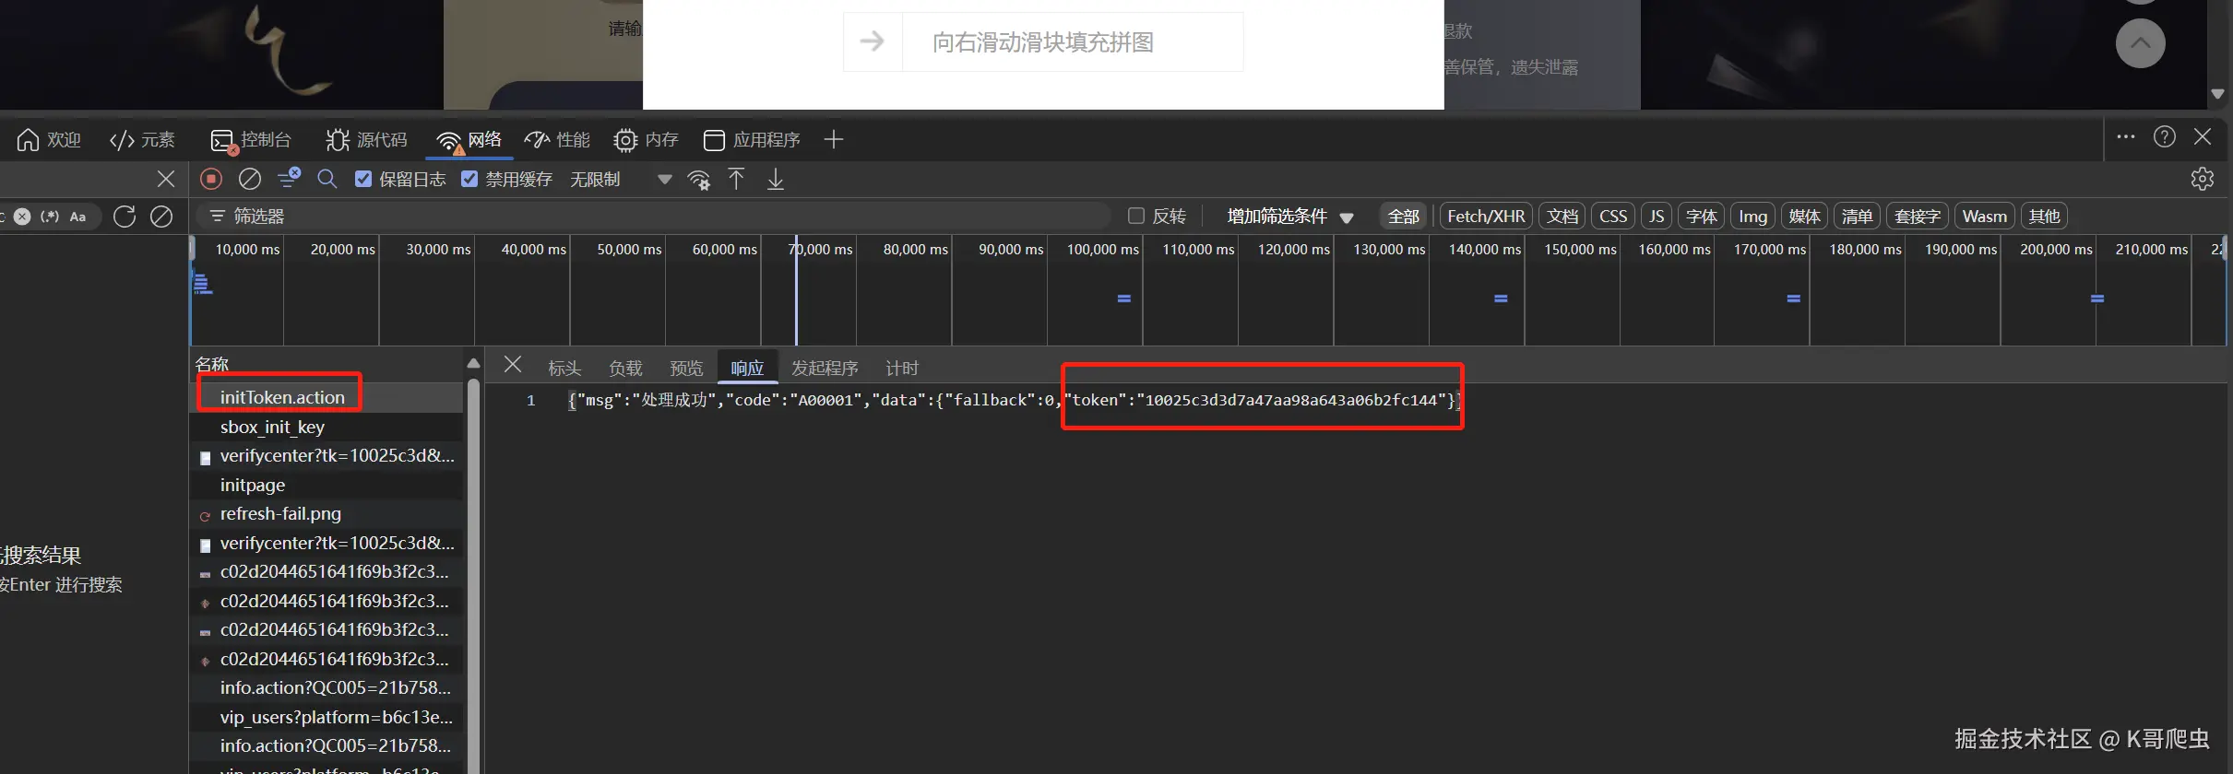Export HAR file with down arrow
This screenshot has width=2233, height=774.
tap(776, 179)
